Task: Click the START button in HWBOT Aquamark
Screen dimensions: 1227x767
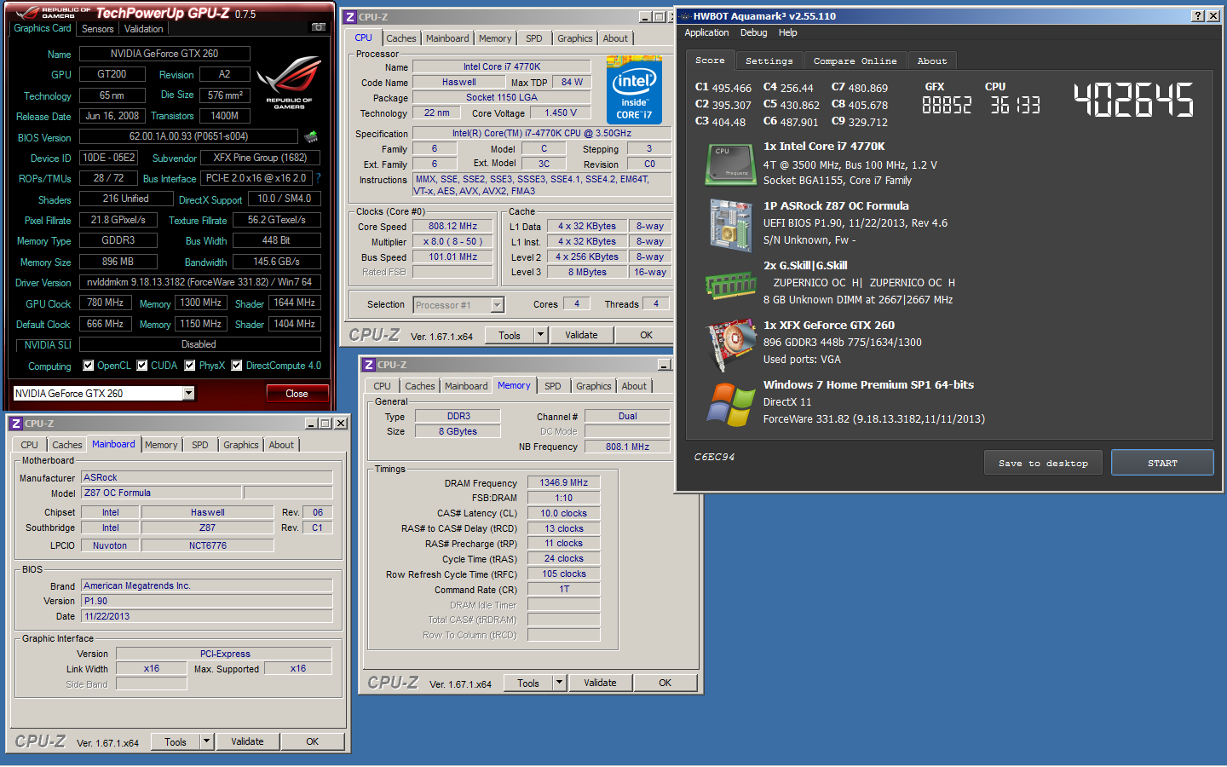Action: click(1162, 463)
